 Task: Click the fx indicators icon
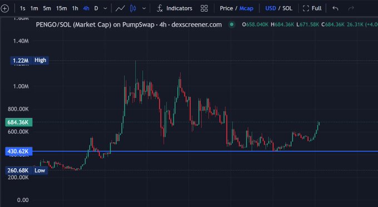tap(160, 8)
